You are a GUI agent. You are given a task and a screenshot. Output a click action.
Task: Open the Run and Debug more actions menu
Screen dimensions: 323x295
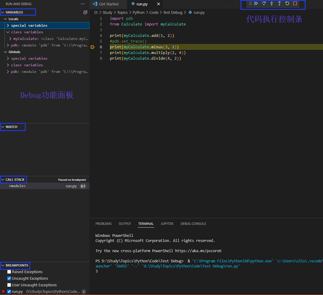(82, 4)
